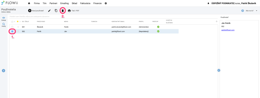Duplicate user with copy icon
This screenshot has height=98, width=260.
[56, 11]
